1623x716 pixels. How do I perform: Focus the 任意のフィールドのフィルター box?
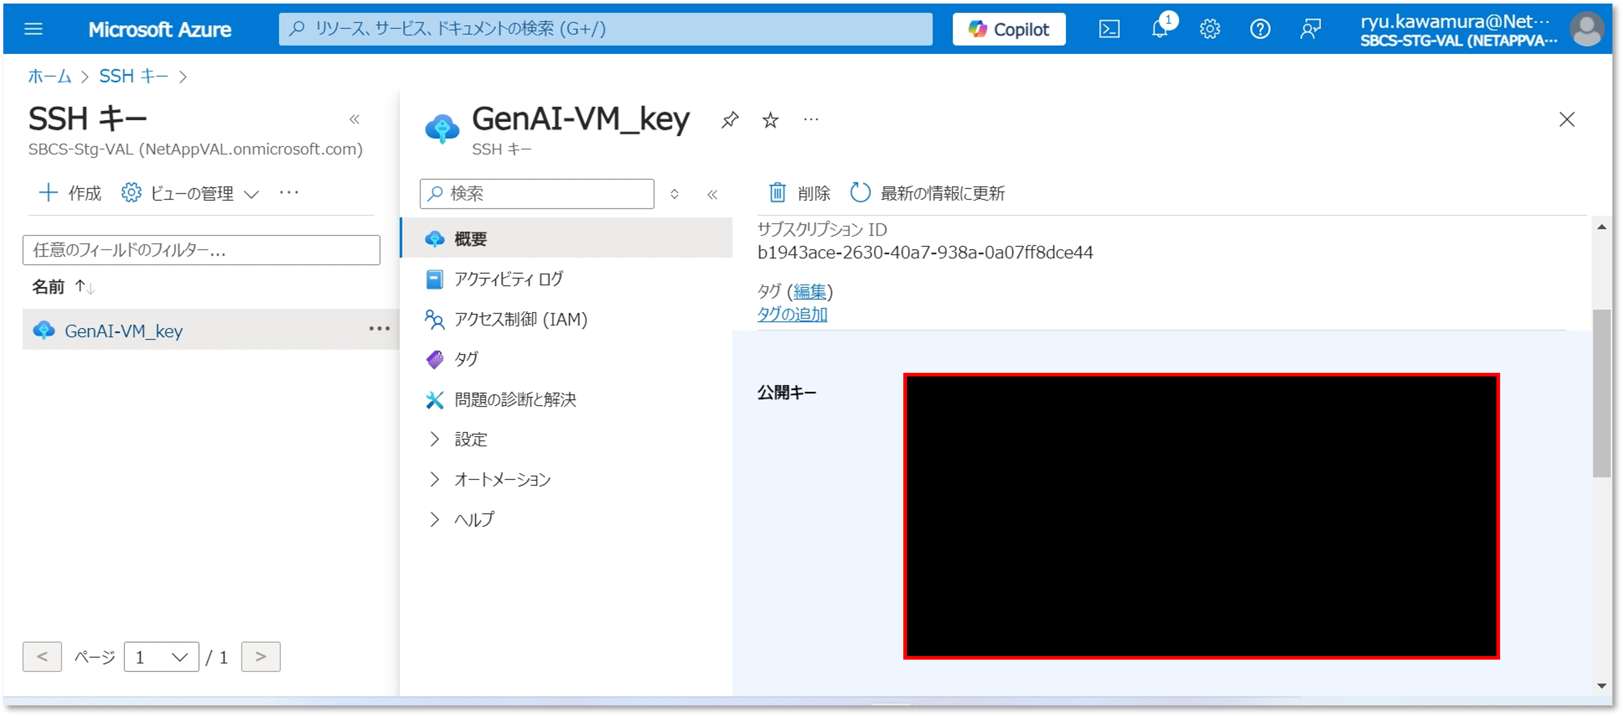[x=201, y=250]
